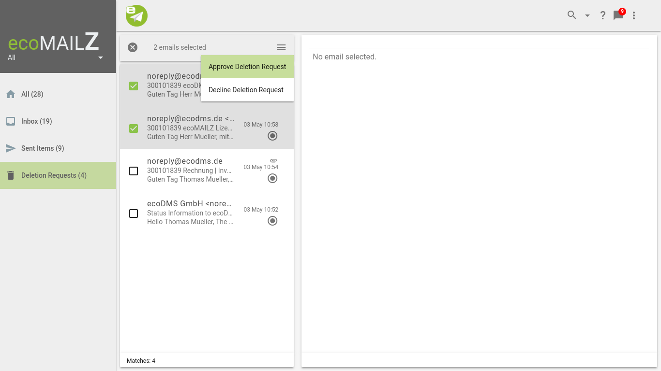Click the attachment paperclip on the Rechnung email

click(x=273, y=160)
